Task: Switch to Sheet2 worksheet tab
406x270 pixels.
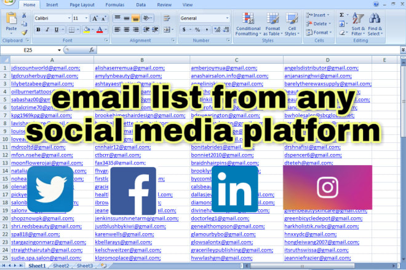Action: [x=61, y=266]
